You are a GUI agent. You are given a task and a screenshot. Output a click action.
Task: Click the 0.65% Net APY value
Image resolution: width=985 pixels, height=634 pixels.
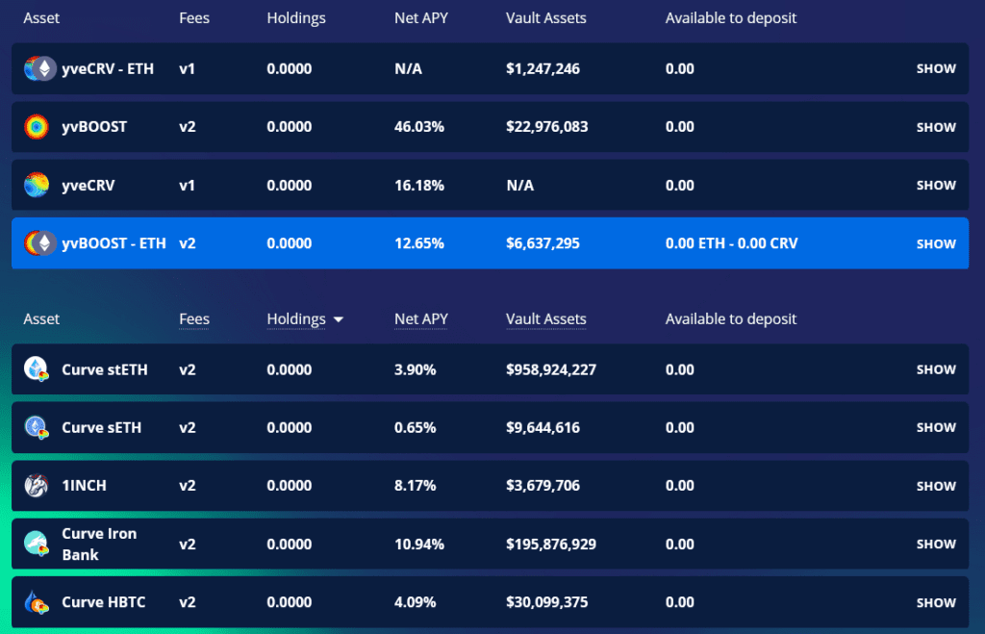415,427
